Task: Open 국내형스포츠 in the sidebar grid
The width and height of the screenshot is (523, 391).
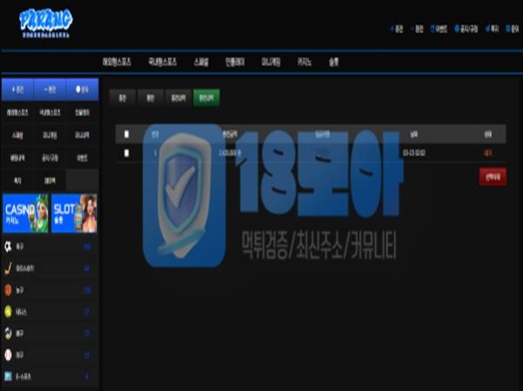Action: [50, 112]
